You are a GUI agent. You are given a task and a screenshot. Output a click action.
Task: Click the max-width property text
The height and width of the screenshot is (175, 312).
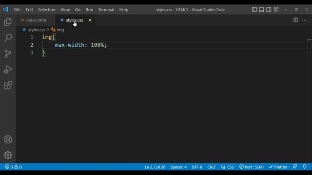[70, 45]
